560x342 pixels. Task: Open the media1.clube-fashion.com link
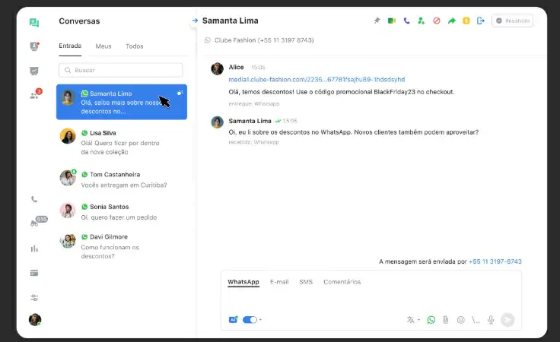[x=317, y=80]
